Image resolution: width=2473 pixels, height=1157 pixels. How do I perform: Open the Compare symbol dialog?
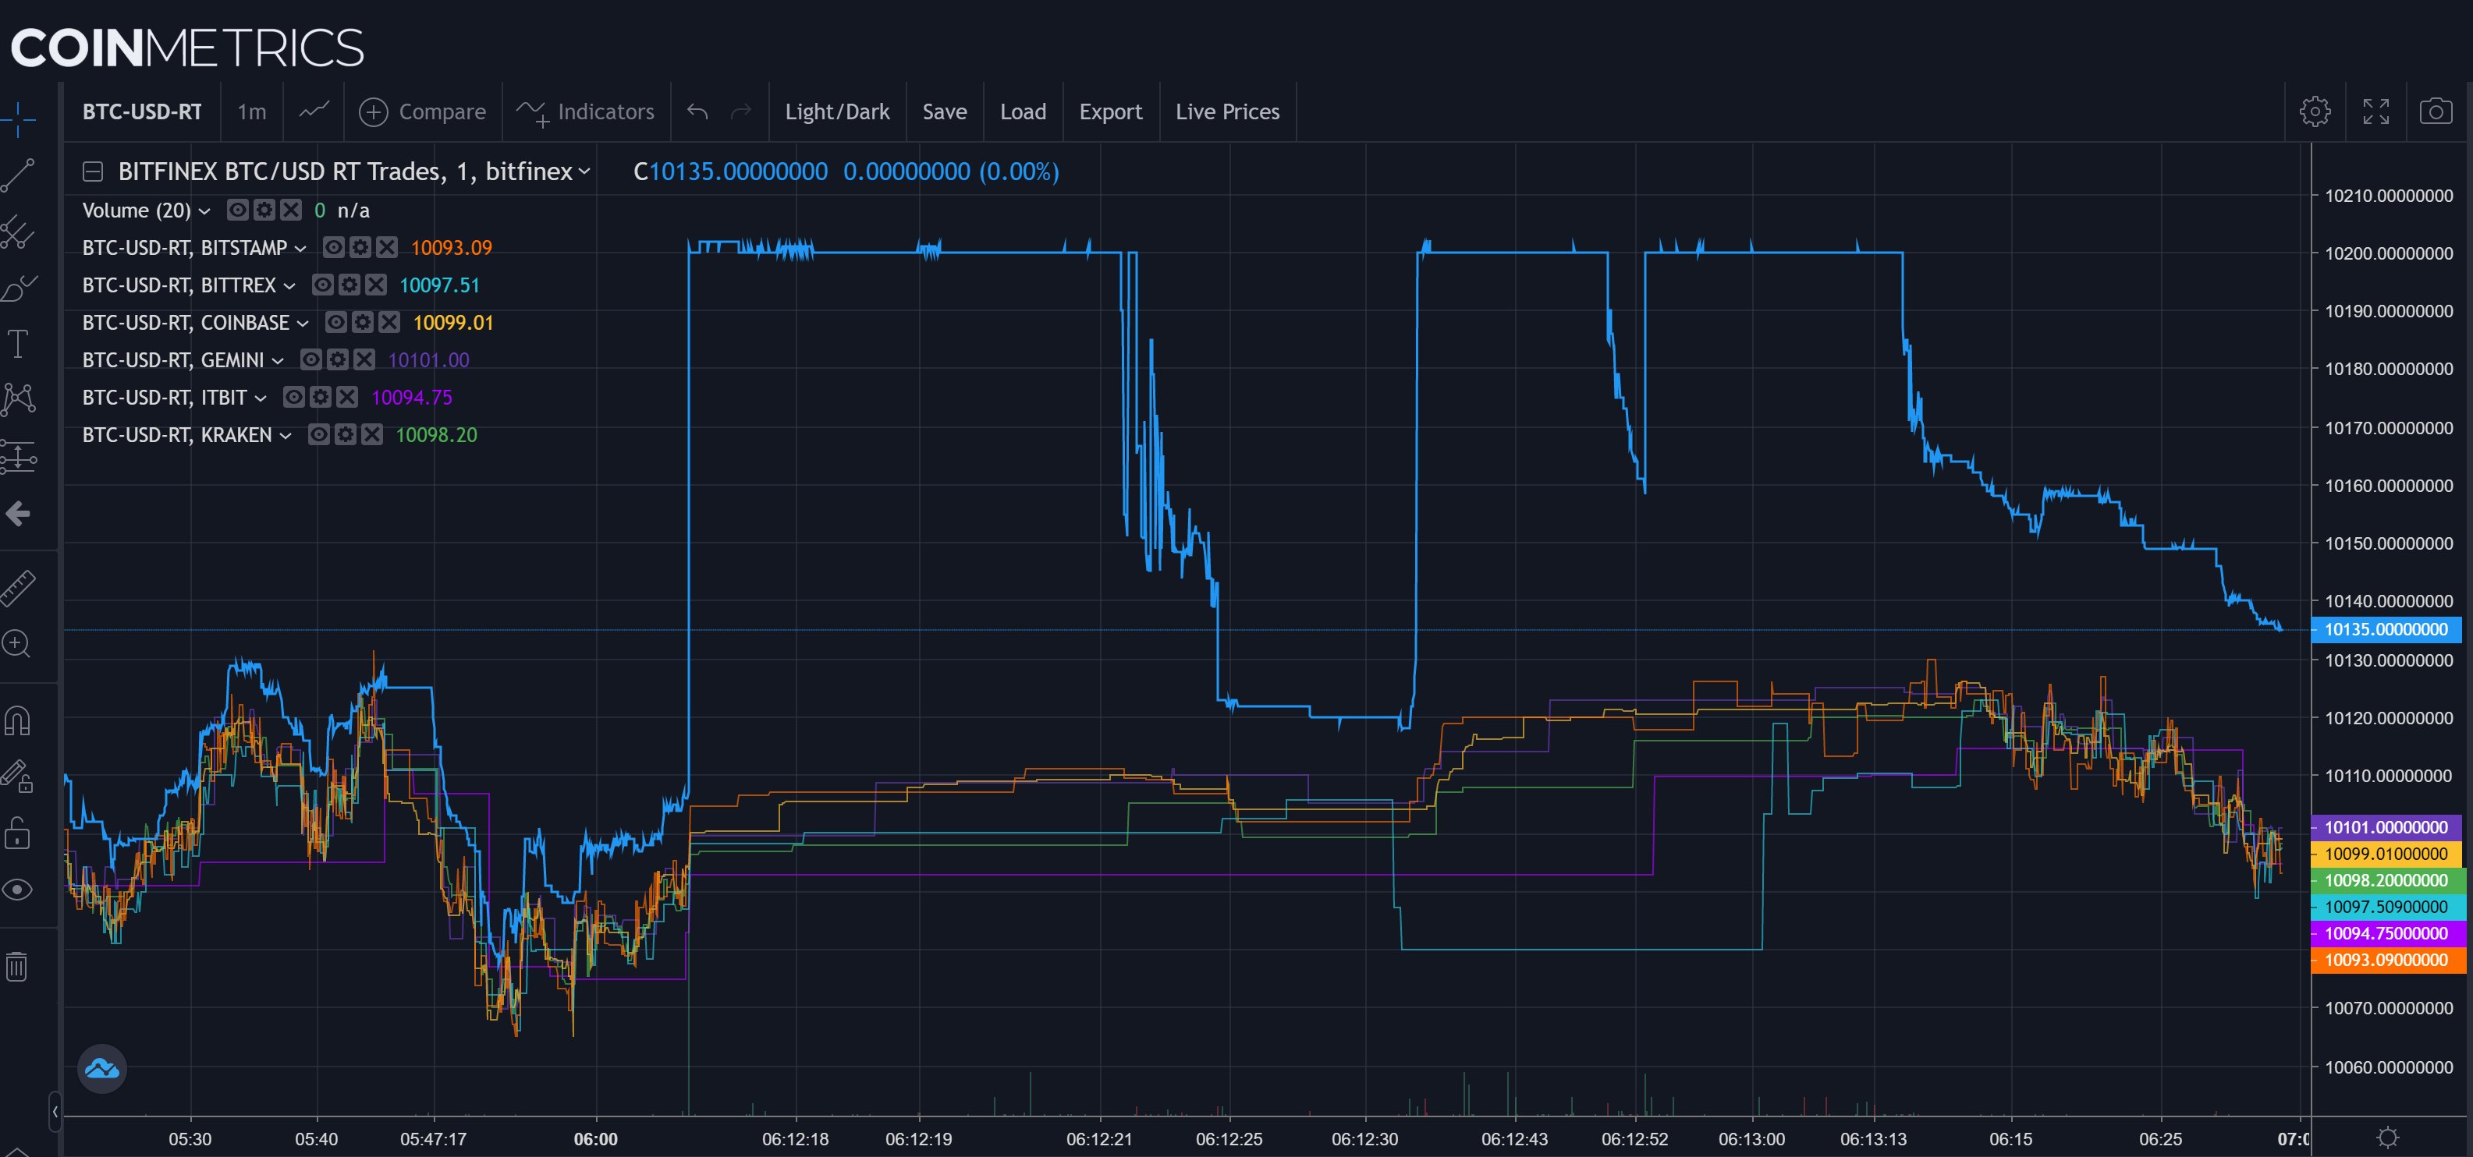click(422, 112)
